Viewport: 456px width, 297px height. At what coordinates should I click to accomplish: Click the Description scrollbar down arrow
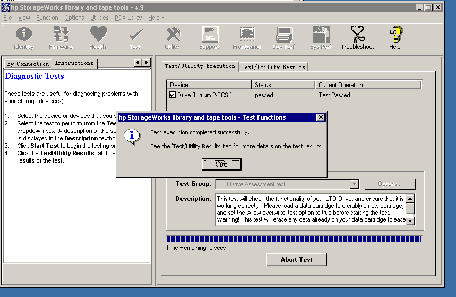(x=410, y=221)
